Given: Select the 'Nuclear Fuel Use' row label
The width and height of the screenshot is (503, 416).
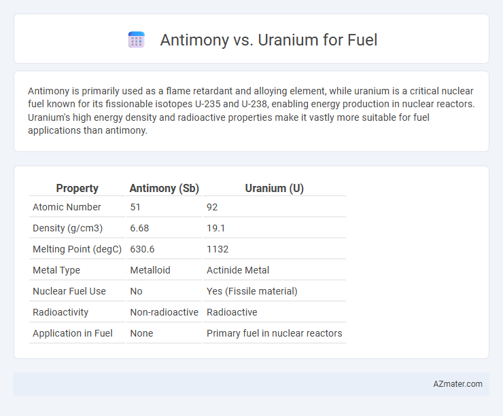Looking at the screenshot, I should click(69, 291).
